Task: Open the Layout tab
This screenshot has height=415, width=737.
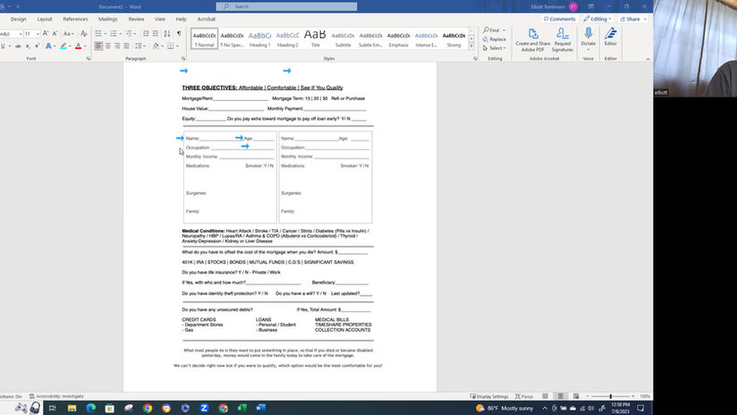Action: pos(45,20)
